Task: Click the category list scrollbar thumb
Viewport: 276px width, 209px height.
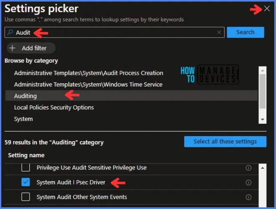Action: coord(262,92)
